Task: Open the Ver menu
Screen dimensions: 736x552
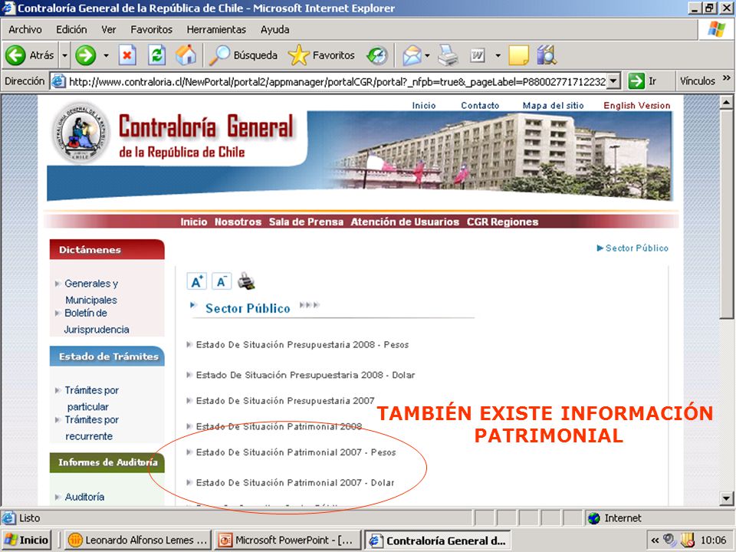Action: click(x=108, y=30)
